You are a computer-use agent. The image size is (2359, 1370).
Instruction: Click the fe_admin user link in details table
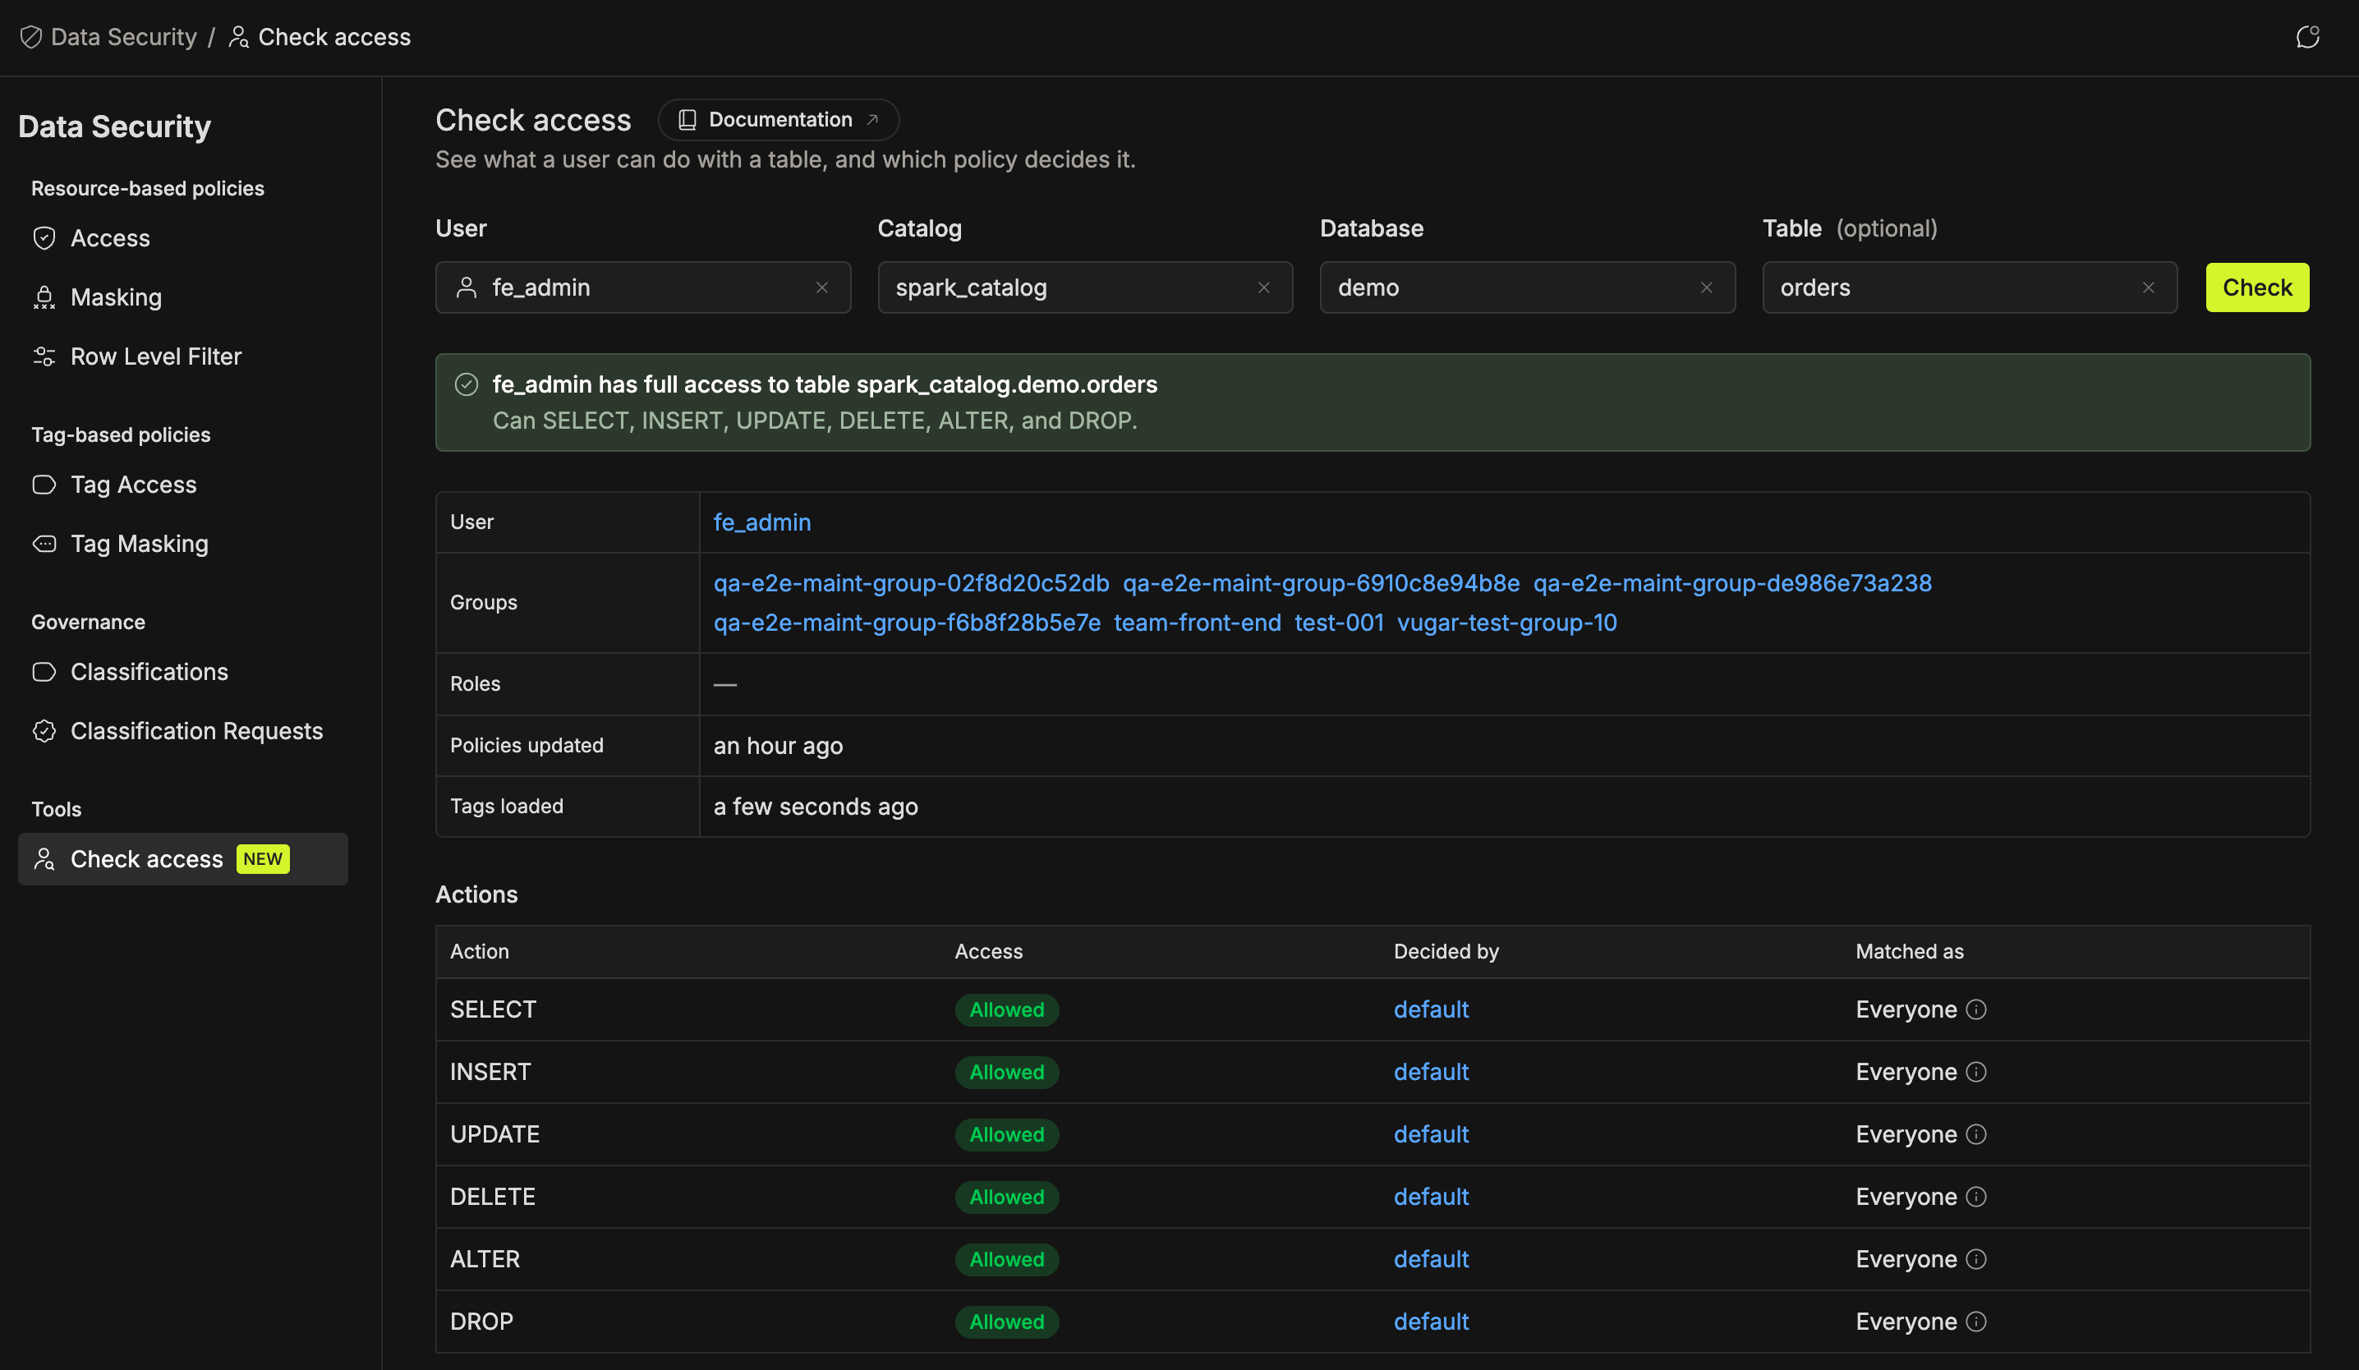tap(762, 522)
